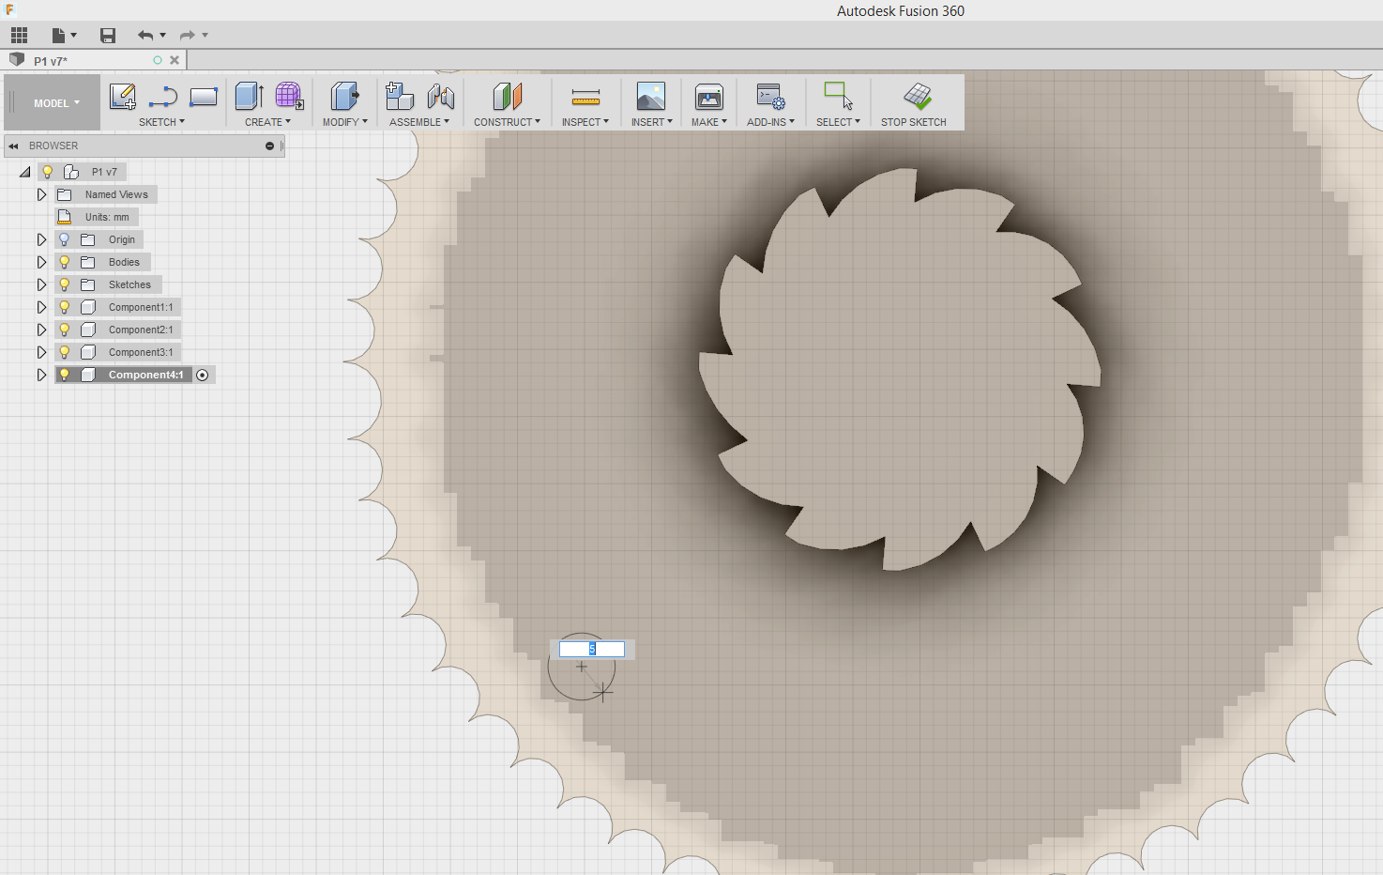Click the STOP SKETCH button

[x=914, y=104]
